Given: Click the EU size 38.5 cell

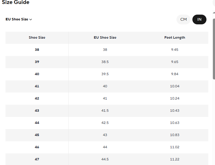Looking at the screenshot, I should [x=105, y=62].
